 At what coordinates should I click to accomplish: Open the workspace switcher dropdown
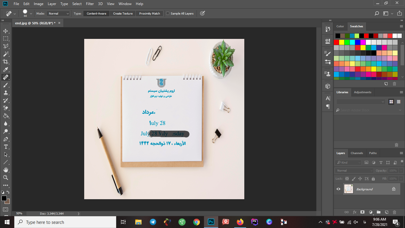click(x=388, y=13)
